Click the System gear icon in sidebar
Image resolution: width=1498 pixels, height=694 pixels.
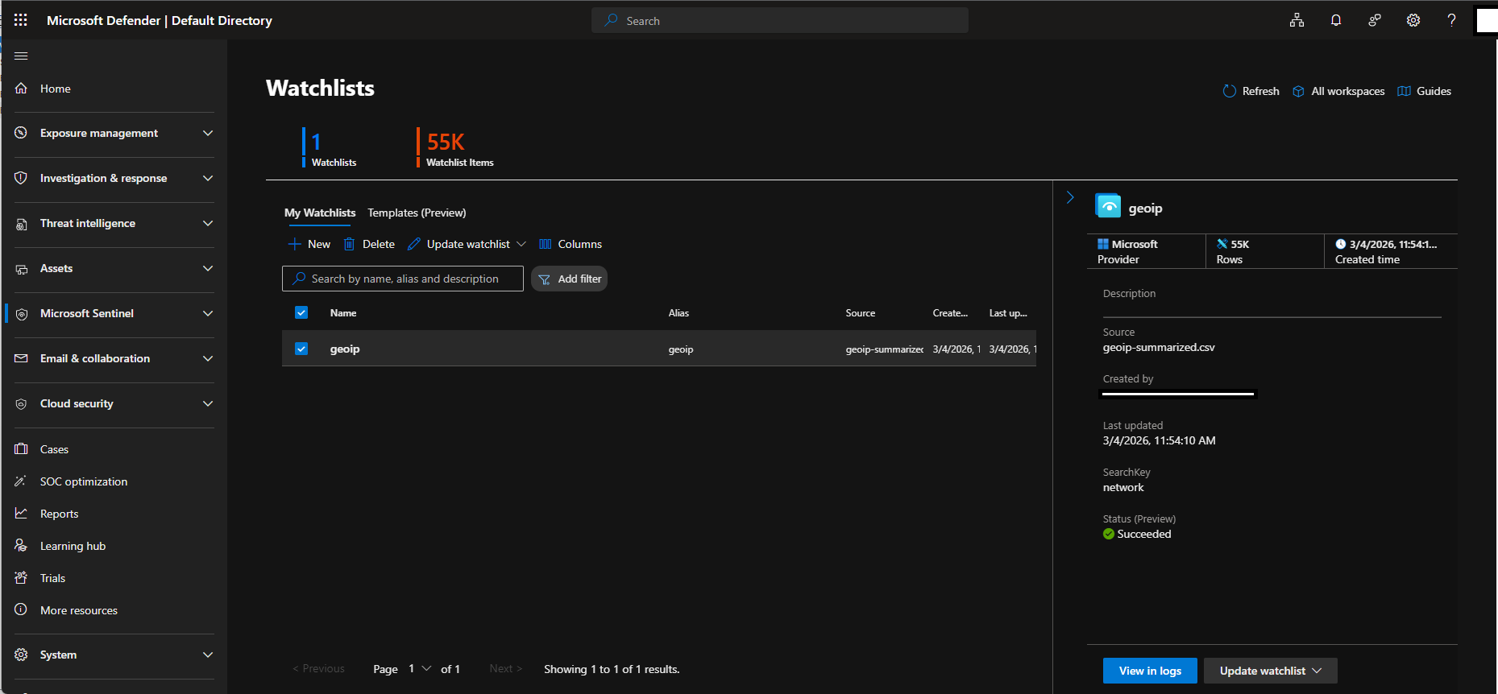[x=21, y=655]
